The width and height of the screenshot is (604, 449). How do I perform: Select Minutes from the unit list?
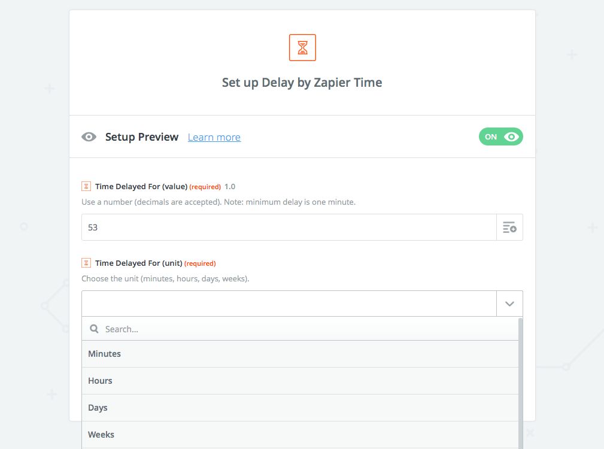tap(105, 354)
